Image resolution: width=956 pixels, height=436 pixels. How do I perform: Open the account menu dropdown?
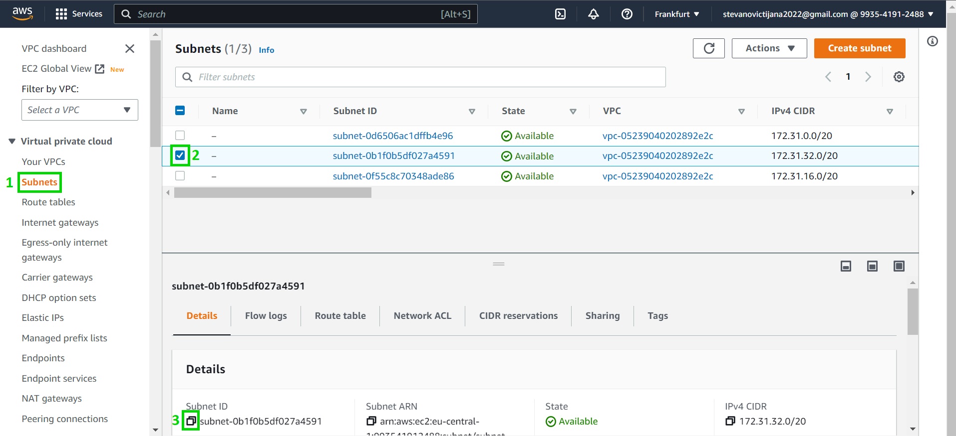coord(828,14)
